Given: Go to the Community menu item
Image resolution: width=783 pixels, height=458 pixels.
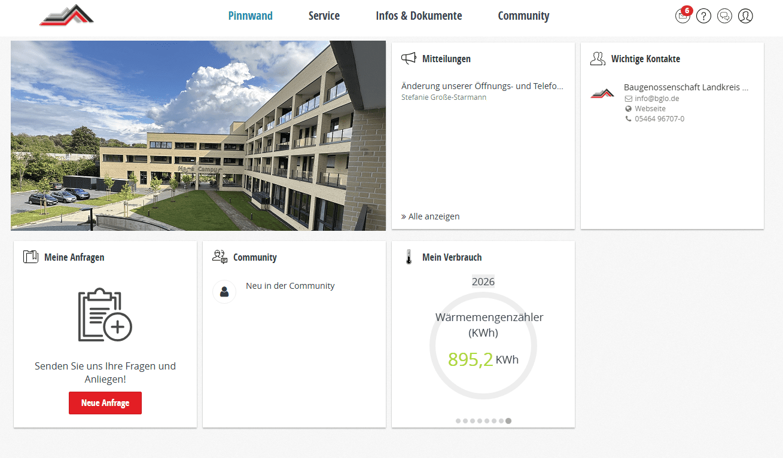Looking at the screenshot, I should pos(523,16).
